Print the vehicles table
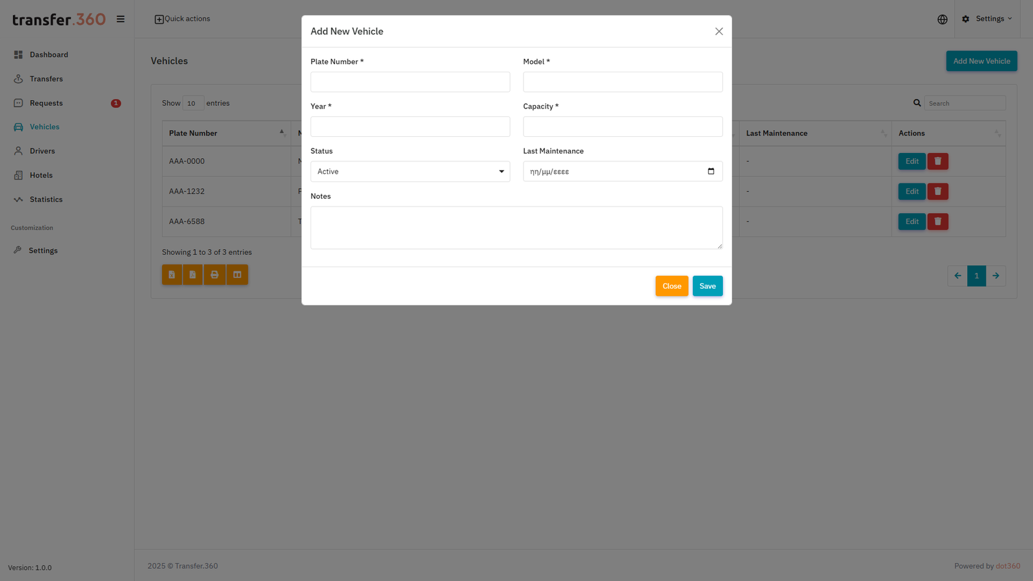 click(214, 274)
